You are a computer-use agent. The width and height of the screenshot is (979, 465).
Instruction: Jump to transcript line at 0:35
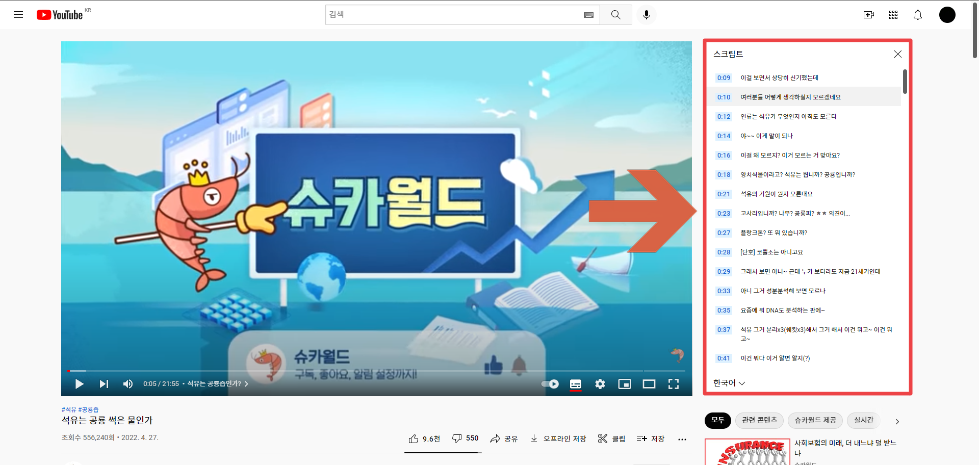coord(804,310)
